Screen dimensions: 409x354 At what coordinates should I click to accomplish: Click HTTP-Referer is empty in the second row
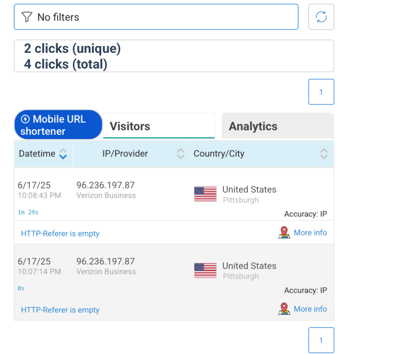[x=60, y=310]
